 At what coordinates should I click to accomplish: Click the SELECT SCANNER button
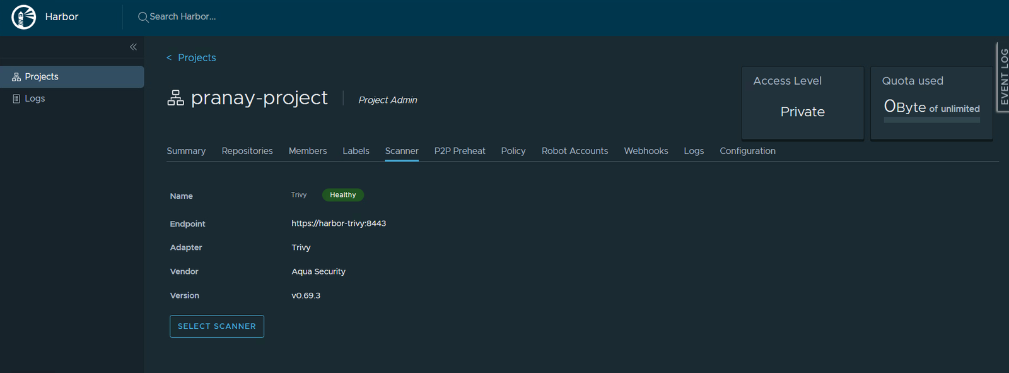click(217, 326)
